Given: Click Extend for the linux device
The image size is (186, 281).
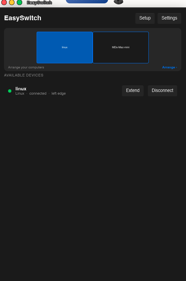Looking at the screenshot, I should tap(133, 91).
